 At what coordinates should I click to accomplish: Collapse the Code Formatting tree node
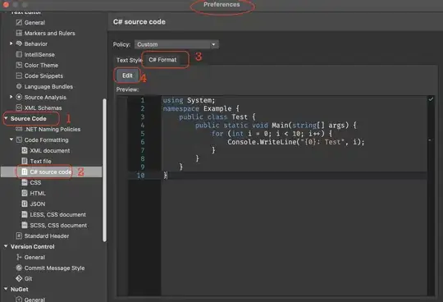(11, 140)
